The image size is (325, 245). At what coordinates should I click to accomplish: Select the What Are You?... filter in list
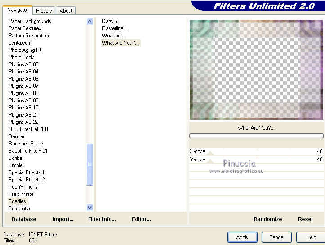(x=120, y=43)
